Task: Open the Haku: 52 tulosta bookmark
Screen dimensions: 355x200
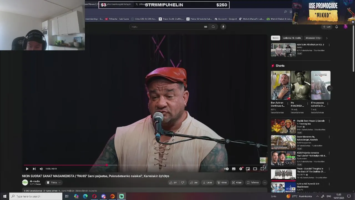Action: tap(199, 19)
